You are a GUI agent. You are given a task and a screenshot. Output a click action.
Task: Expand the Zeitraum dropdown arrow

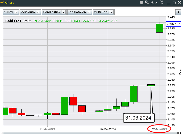(38, 12)
